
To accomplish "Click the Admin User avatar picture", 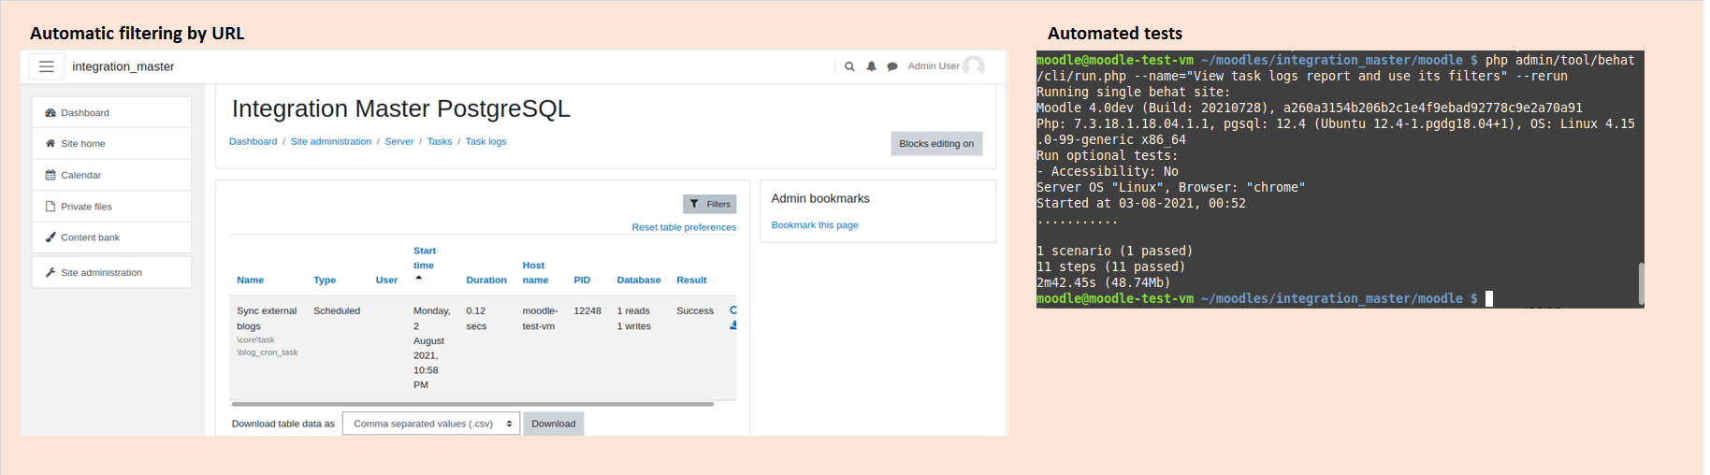I will (974, 66).
